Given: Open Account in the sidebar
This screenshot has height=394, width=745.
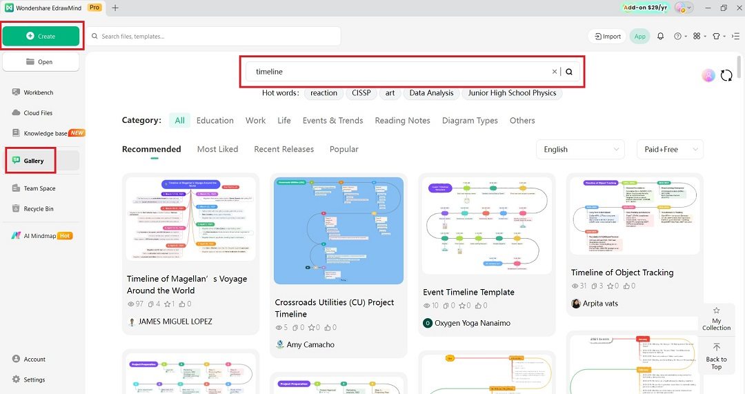Looking at the screenshot, I should 28,359.
